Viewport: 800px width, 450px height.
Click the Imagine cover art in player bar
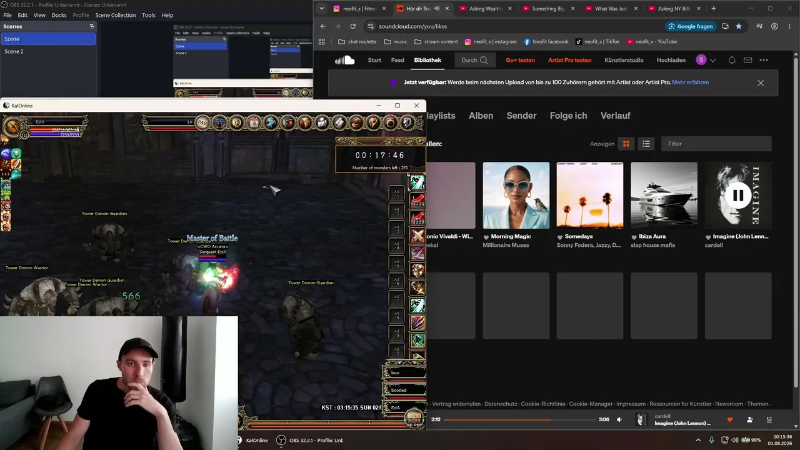coord(642,419)
